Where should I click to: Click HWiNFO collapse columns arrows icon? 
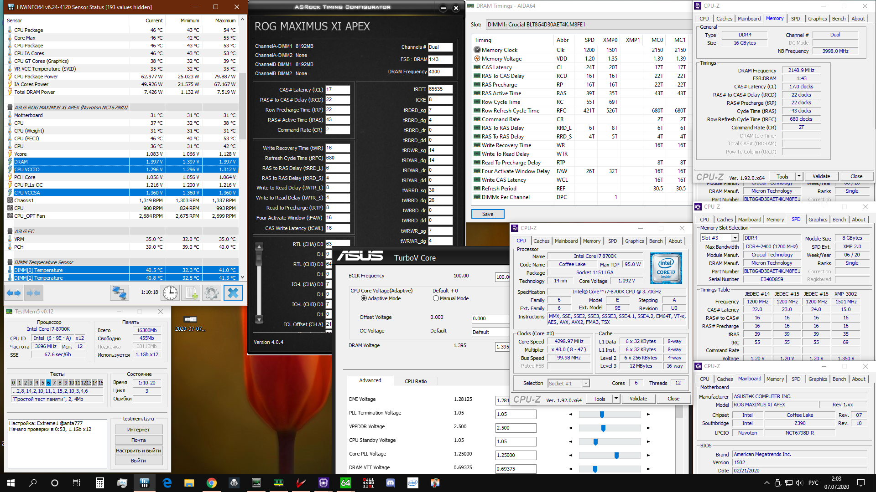[33, 293]
